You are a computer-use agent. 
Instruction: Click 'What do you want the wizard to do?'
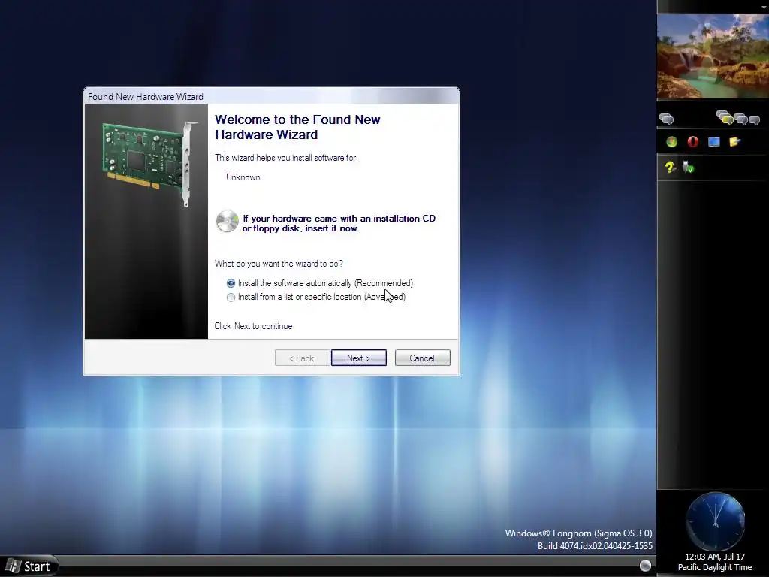[x=279, y=264]
